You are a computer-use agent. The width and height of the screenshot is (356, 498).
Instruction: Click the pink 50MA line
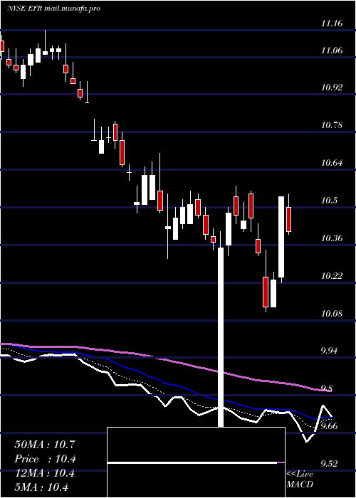coord(165,360)
